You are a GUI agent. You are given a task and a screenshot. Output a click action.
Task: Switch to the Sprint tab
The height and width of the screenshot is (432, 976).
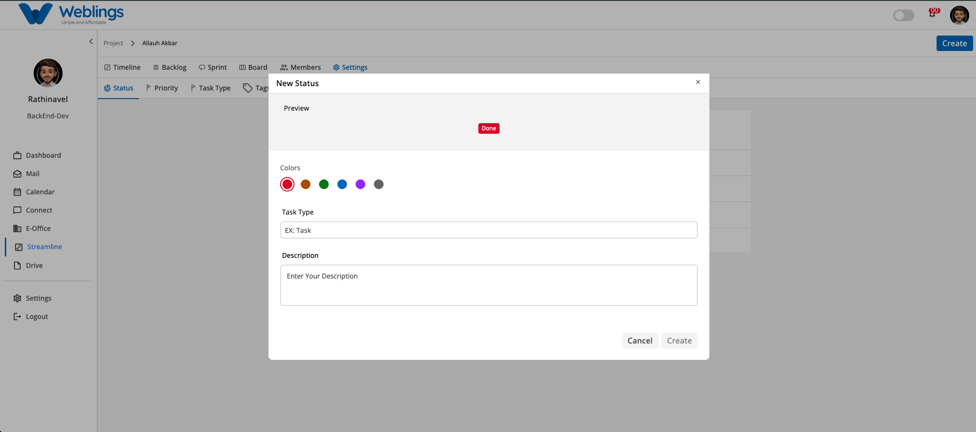[x=213, y=67]
